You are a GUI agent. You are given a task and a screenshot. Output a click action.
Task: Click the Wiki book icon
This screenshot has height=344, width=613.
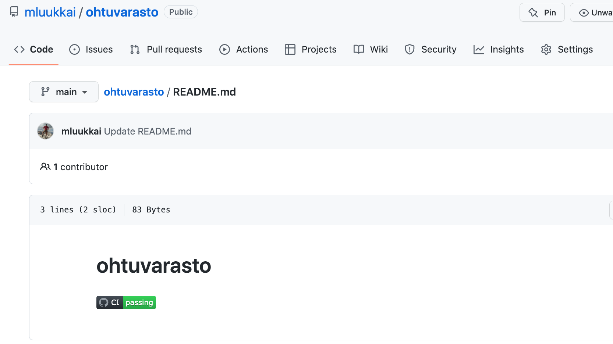pos(358,49)
